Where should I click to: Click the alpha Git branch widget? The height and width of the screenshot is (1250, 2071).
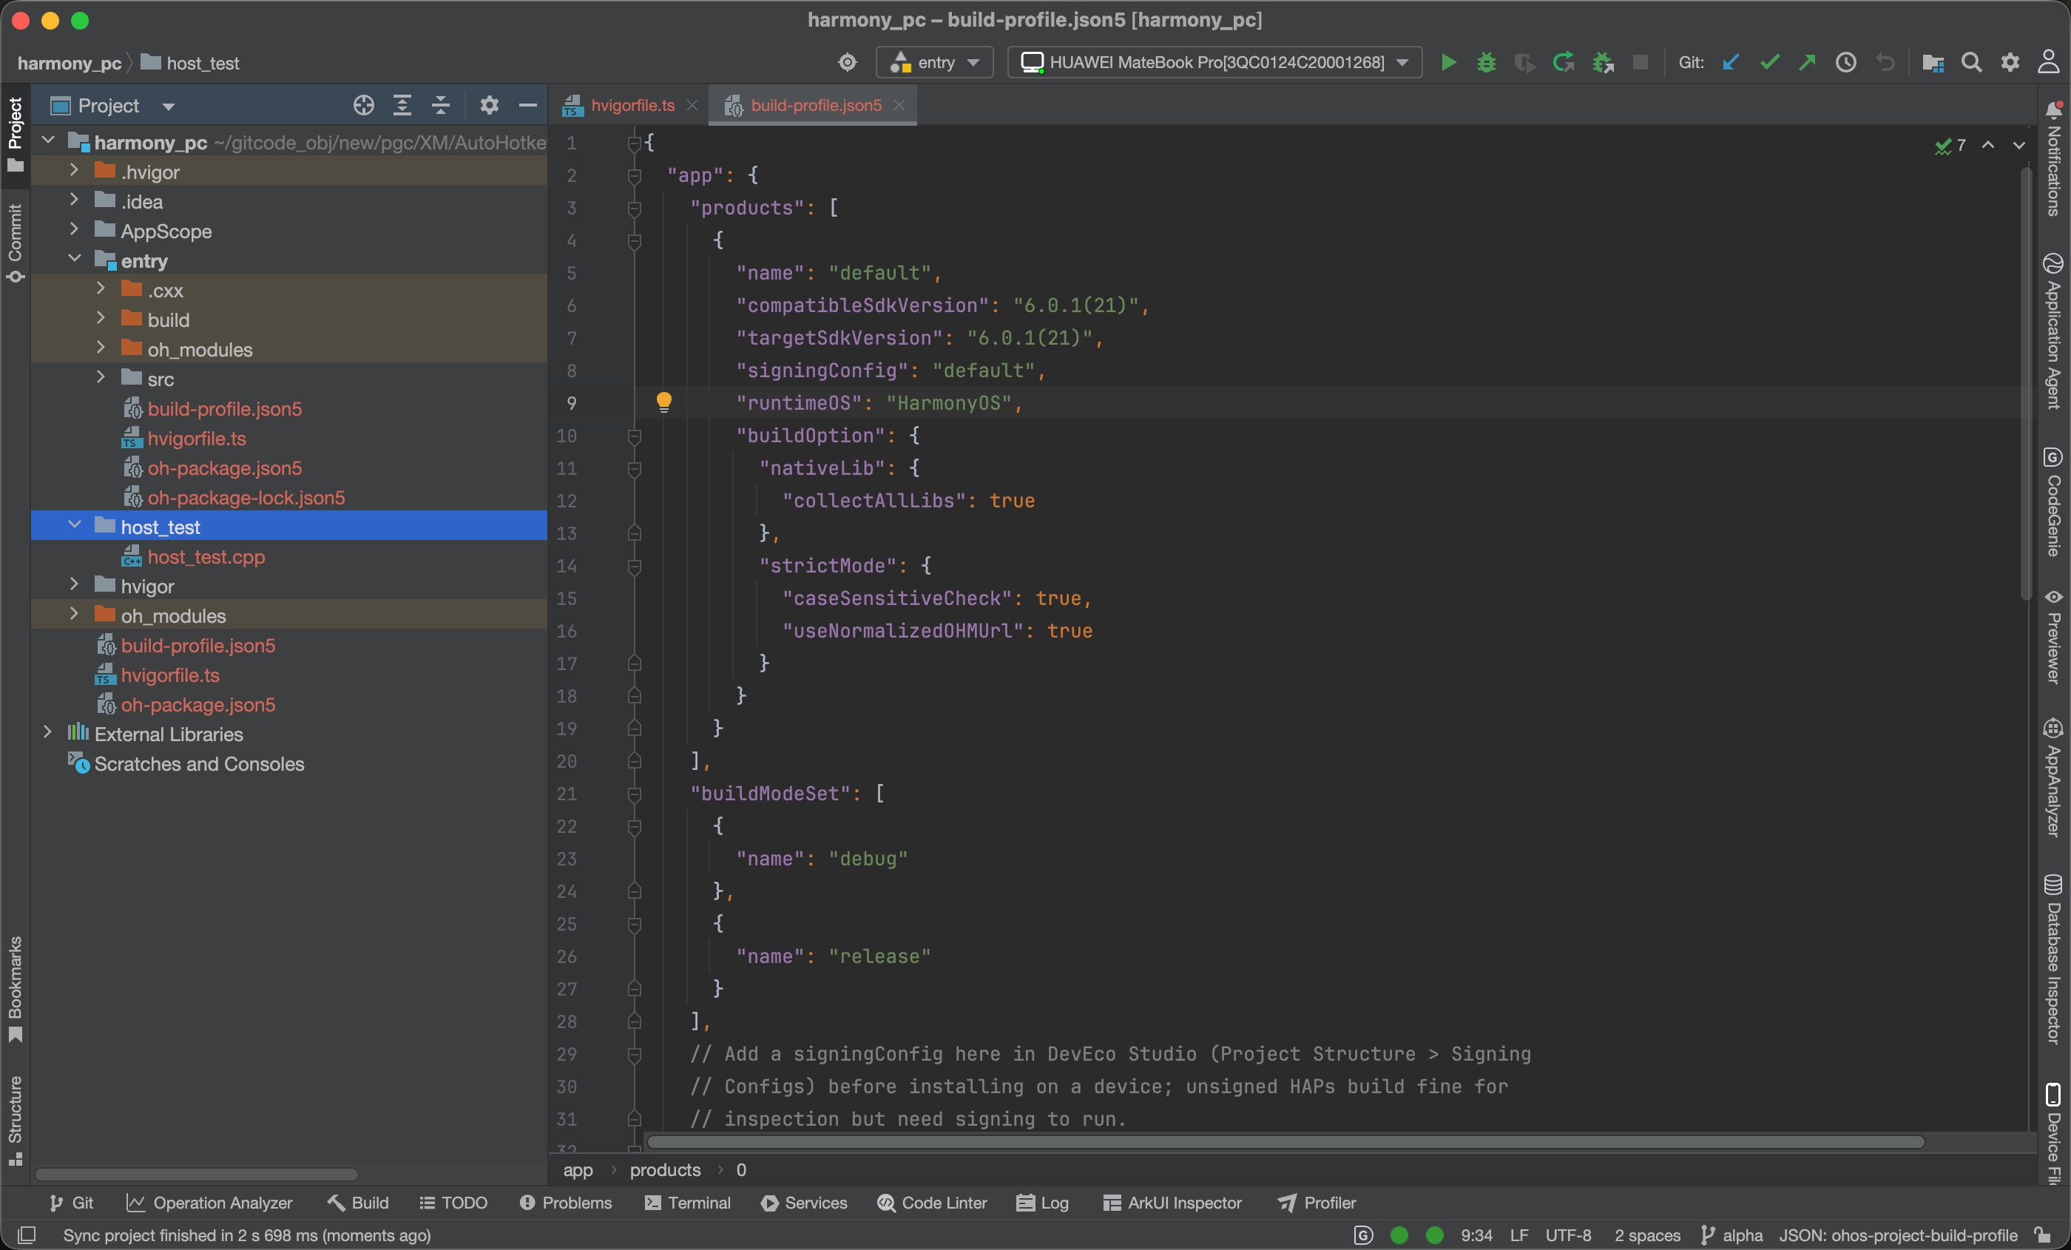(x=1732, y=1235)
